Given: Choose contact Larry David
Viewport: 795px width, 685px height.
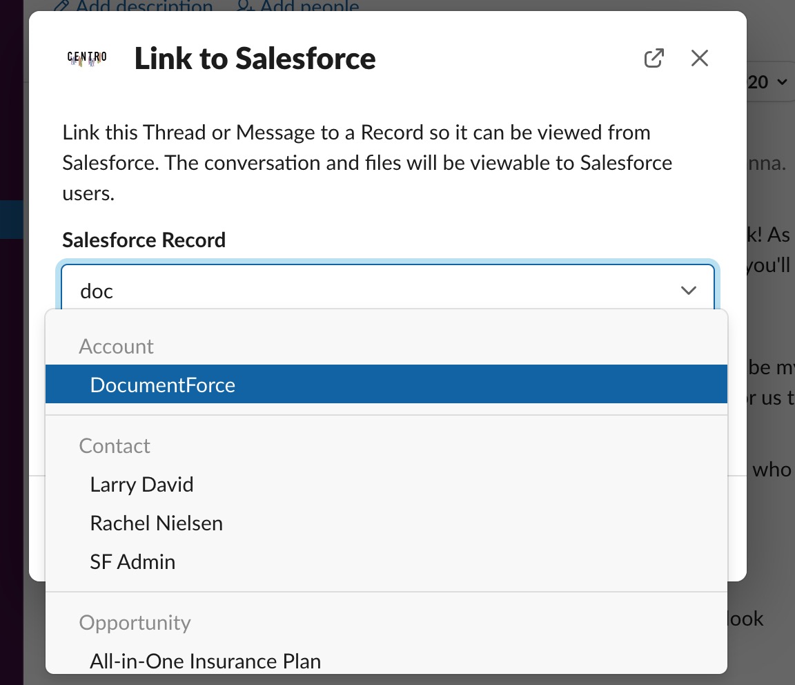Looking at the screenshot, I should [x=386, y=485].
